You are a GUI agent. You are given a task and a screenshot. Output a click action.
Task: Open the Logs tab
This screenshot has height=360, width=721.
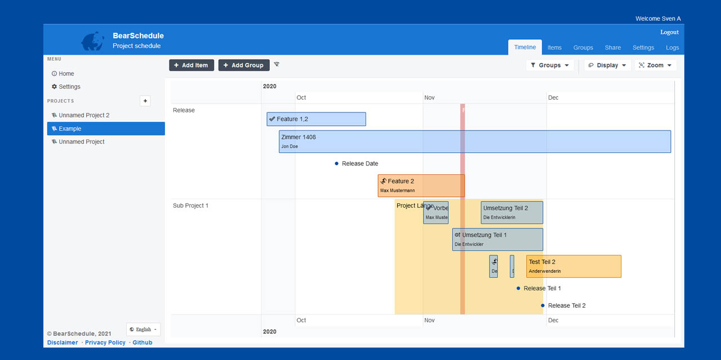[673, 47]
